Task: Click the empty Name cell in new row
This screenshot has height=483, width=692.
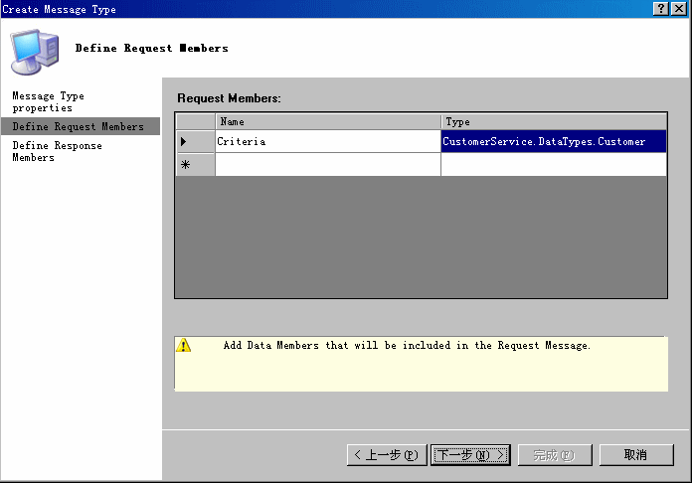Action: pos(328,165)
